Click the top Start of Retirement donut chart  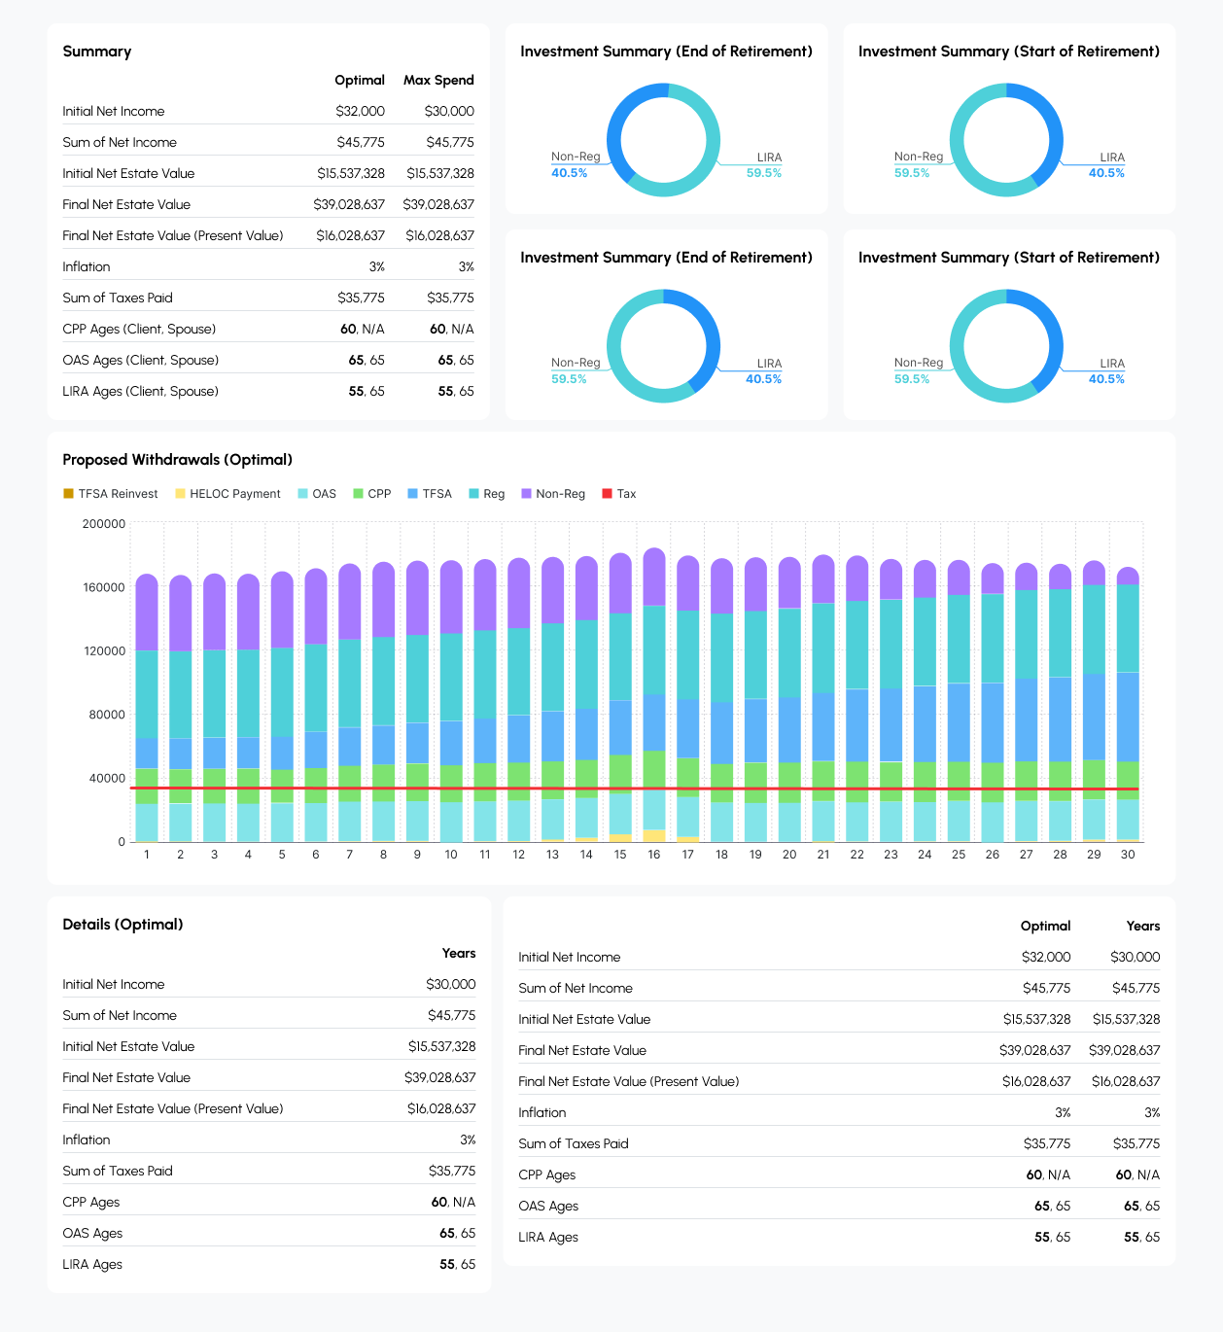tap(1006, 140)
